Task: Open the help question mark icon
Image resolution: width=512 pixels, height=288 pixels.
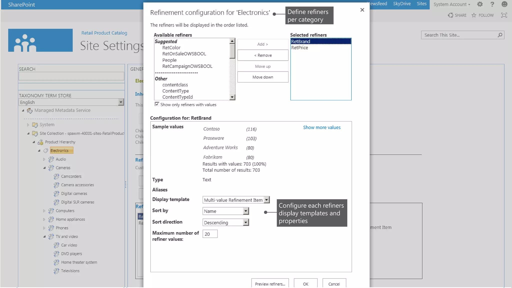Action: 492,4
